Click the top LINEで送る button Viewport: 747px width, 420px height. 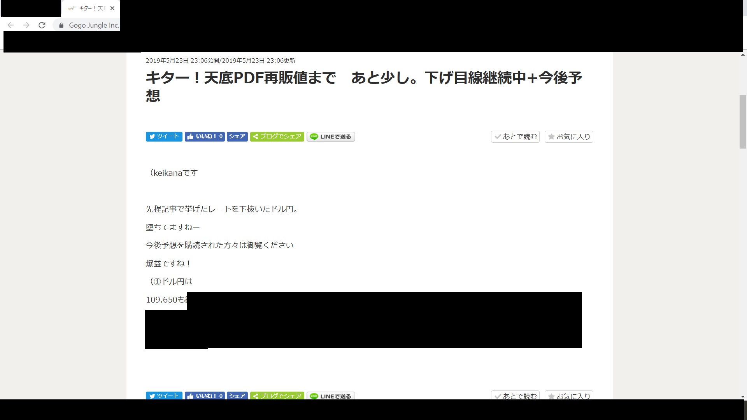pyautogui.click(x=331, y=136)
